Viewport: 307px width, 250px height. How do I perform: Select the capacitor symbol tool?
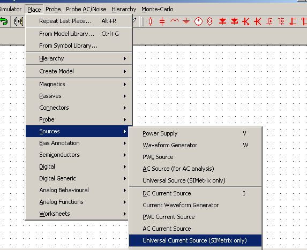[162, 21]
